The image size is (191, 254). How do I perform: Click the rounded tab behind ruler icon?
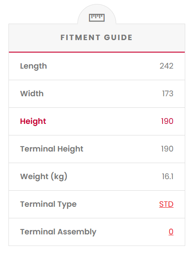pyautogui.click(x=97, y=14)
